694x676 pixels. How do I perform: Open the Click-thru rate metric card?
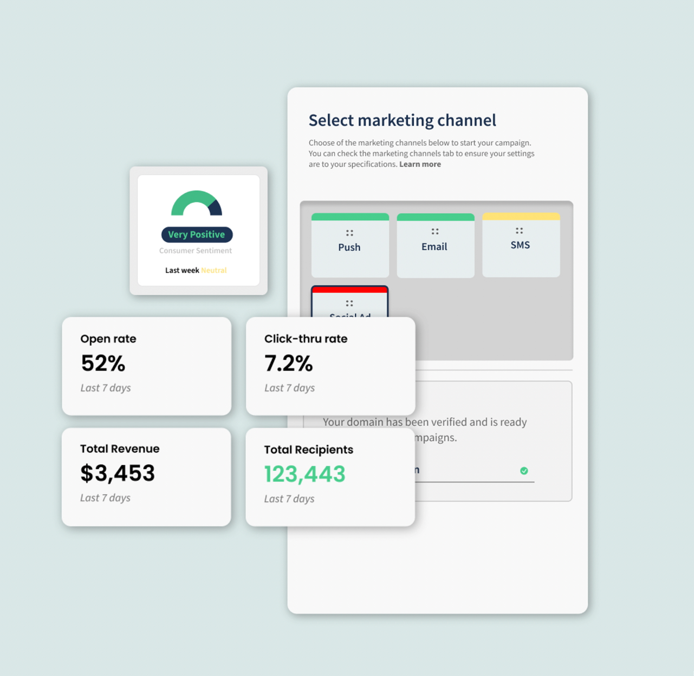tap(330, 366)
